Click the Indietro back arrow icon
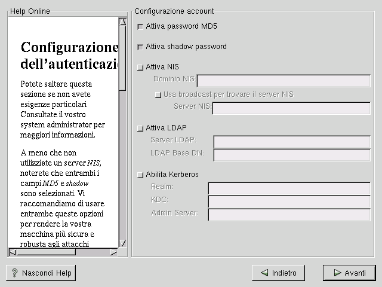382x287 pixels. (263, 273)
